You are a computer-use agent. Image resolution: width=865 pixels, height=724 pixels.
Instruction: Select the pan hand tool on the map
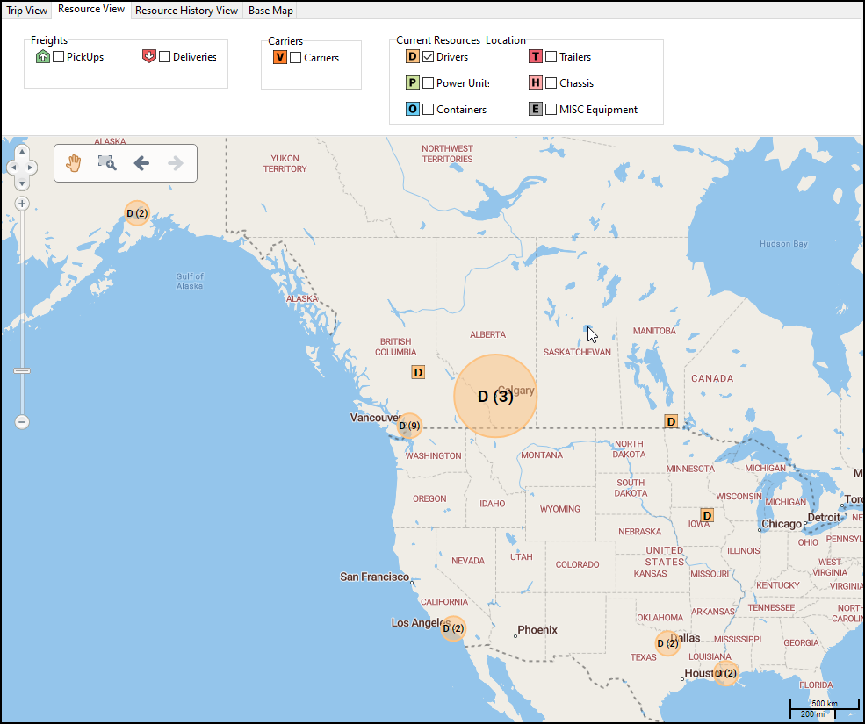72,162
